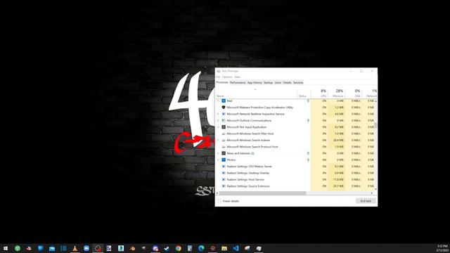The height and width of the screenshot is (253, 450).
Task: Open Visual Studio Code from taskbar
Action: [x=236, y=248]
